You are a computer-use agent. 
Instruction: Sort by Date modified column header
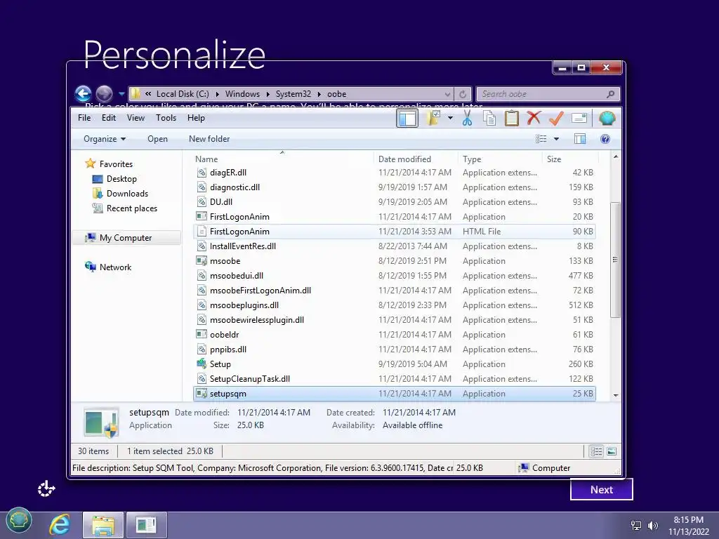416,159
